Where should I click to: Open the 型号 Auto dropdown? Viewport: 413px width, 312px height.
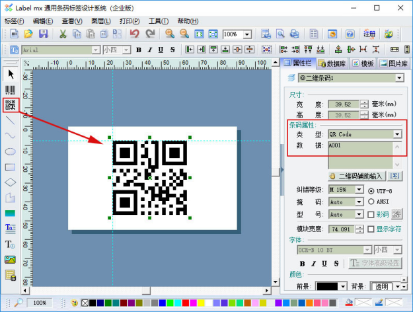click(359, 214)
